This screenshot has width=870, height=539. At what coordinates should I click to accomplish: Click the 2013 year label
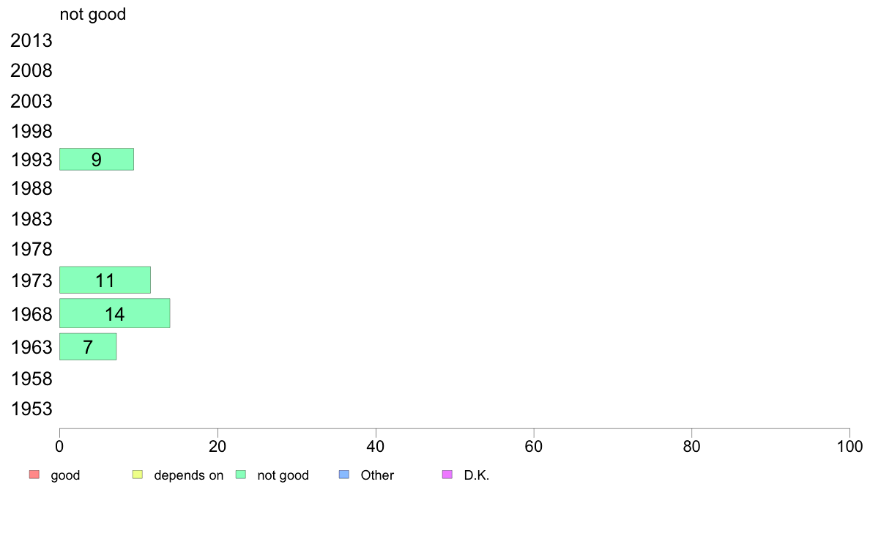[31, 40]
